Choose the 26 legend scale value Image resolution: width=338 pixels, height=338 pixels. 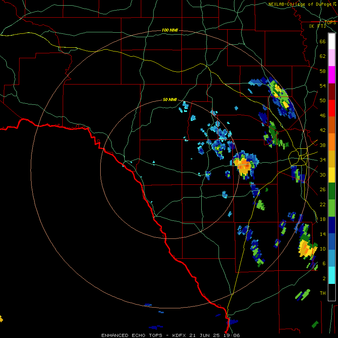click(323, 190)
